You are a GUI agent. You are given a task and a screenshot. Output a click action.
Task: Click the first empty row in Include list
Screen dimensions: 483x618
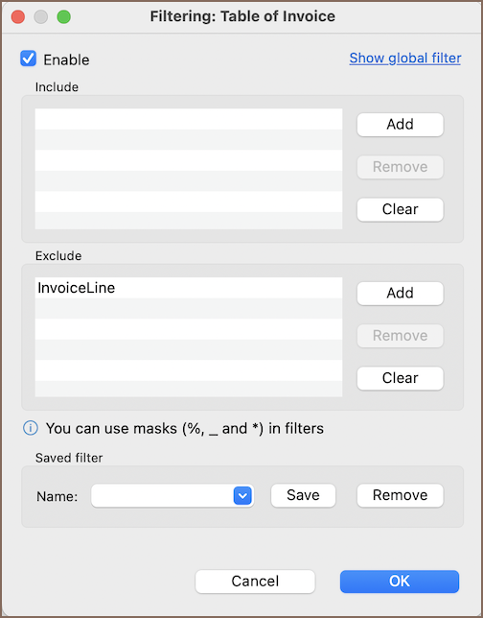pos(189,119)
